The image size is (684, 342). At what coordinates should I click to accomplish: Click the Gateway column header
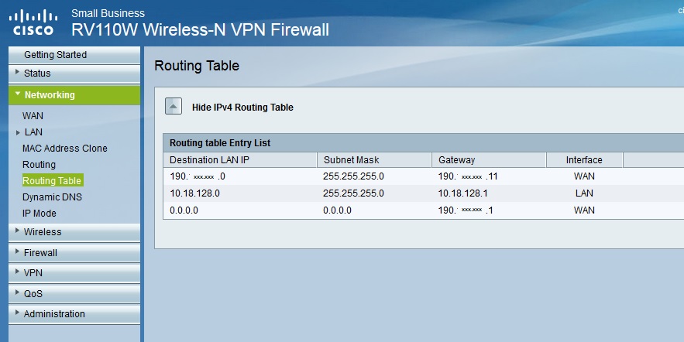coord(489,160)
